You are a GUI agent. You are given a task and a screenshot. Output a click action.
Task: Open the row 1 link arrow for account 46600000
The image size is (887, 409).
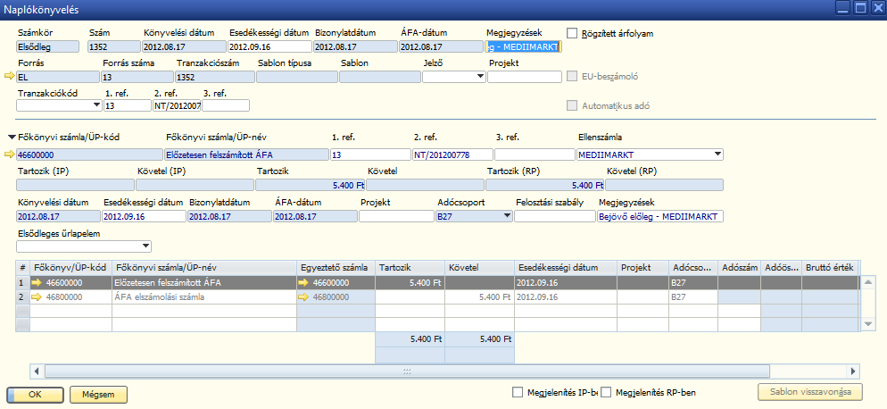37,283
